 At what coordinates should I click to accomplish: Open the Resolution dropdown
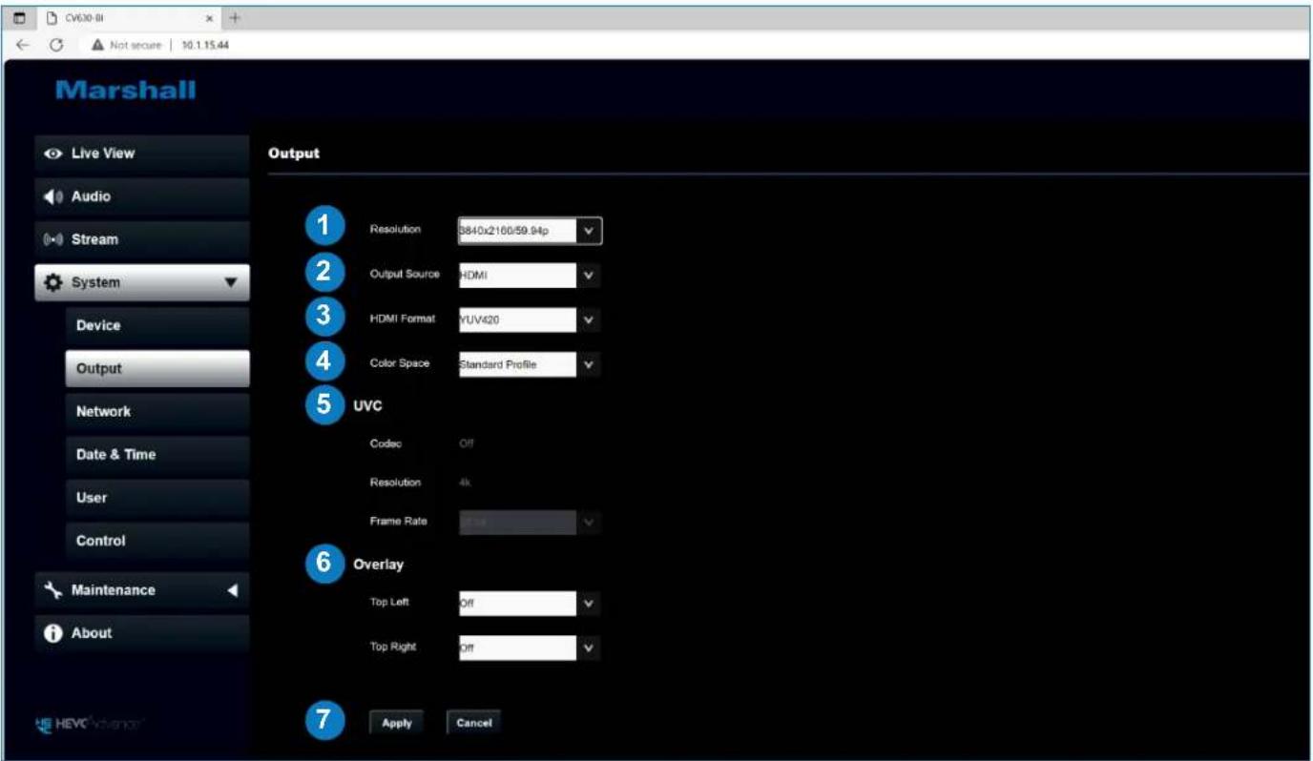click(x=530, y=231)
